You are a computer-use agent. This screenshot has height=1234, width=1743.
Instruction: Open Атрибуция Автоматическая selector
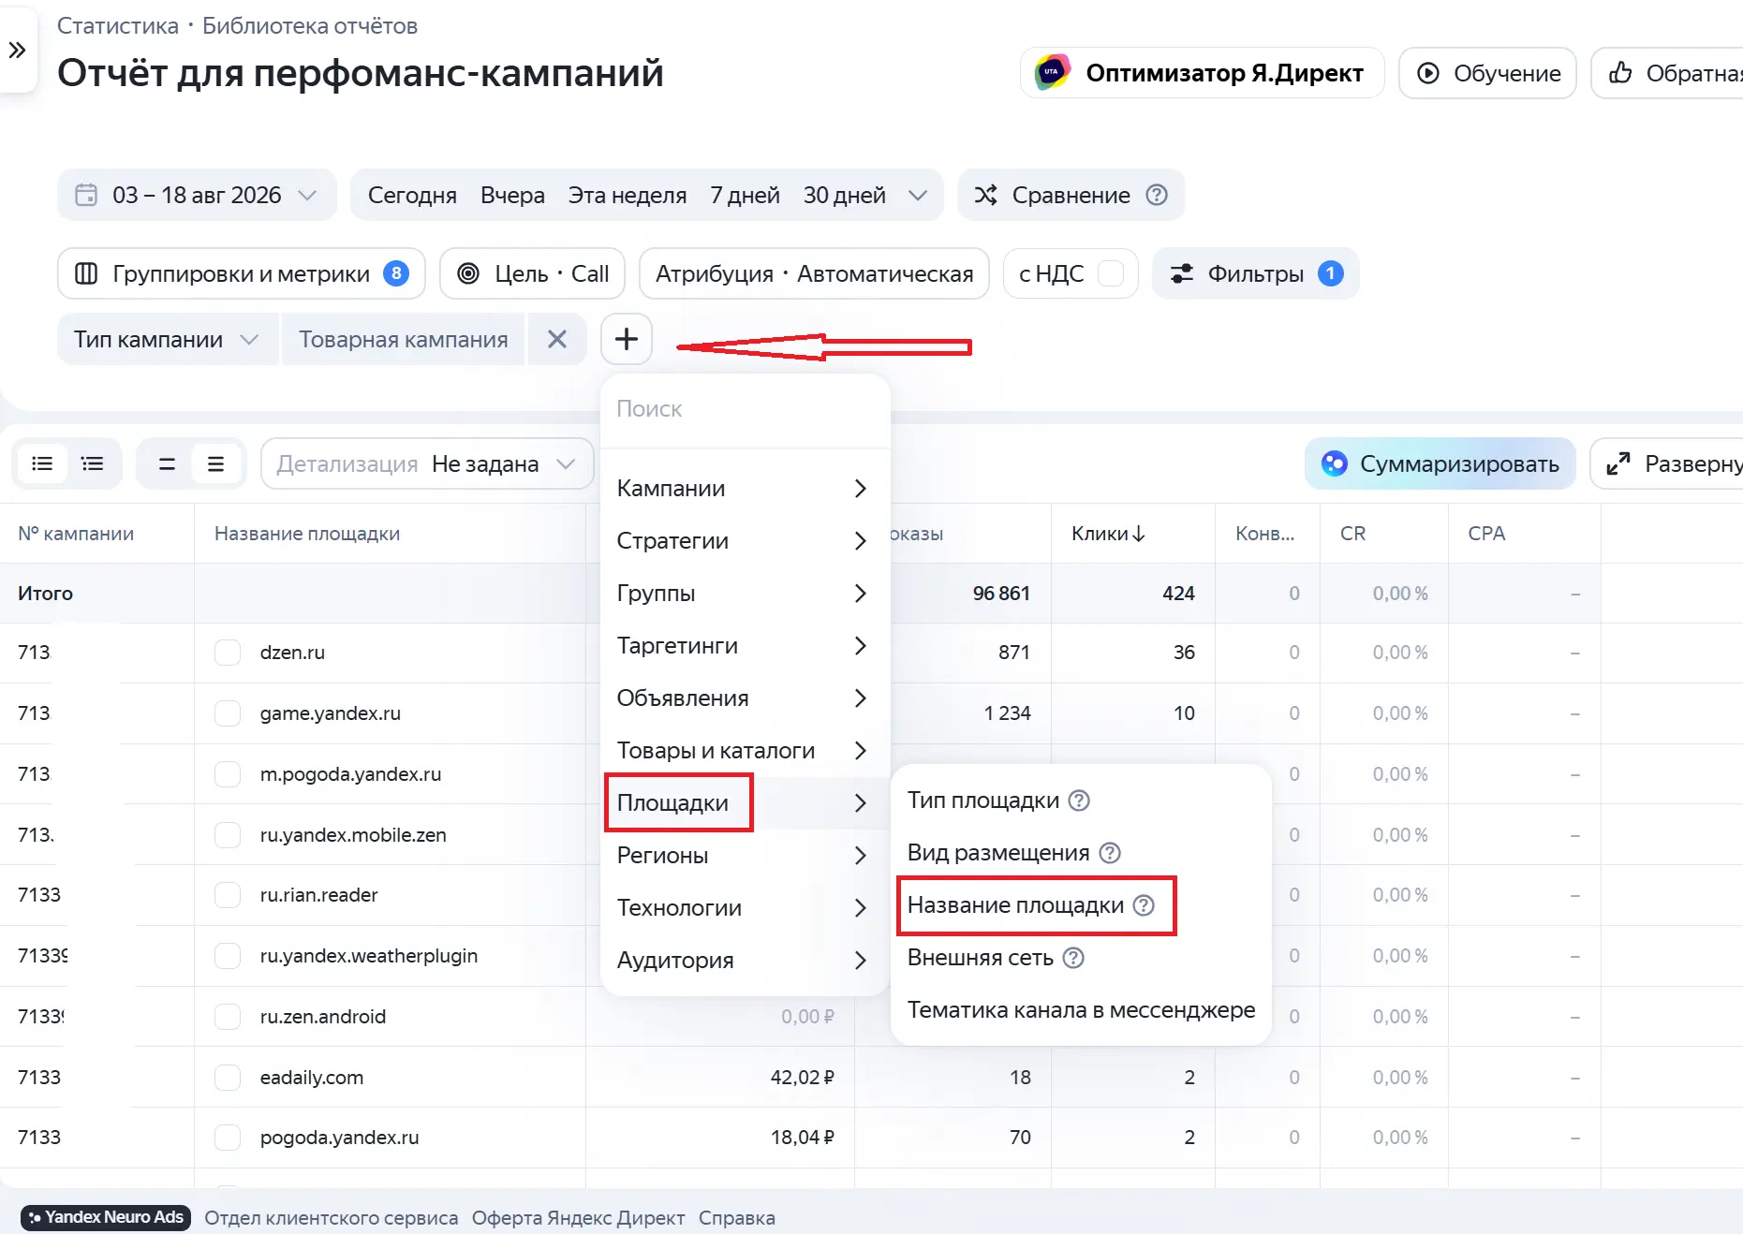(814, 273)
